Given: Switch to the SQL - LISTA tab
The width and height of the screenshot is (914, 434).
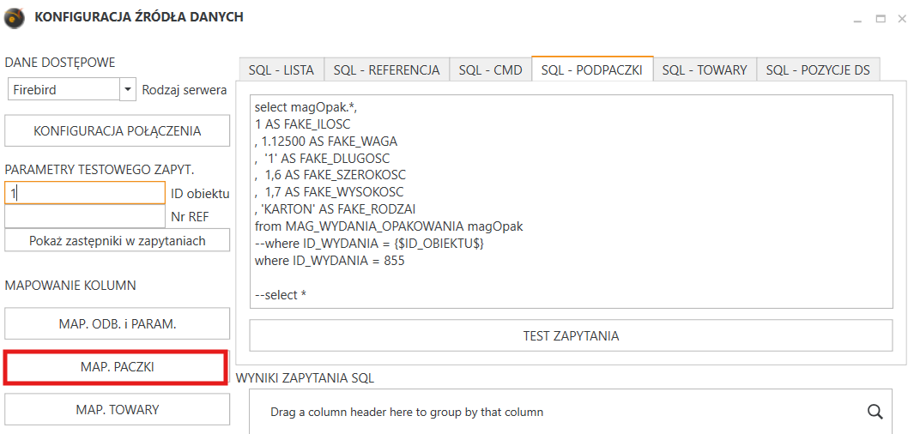Looking at the screenshot, I should click(x=281, y=70).
